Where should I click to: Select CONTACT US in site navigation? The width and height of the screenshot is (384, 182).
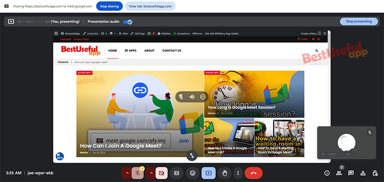coord(172,51)
